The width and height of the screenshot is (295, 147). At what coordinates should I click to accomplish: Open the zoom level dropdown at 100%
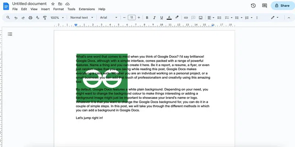click(x=57, y=18)
